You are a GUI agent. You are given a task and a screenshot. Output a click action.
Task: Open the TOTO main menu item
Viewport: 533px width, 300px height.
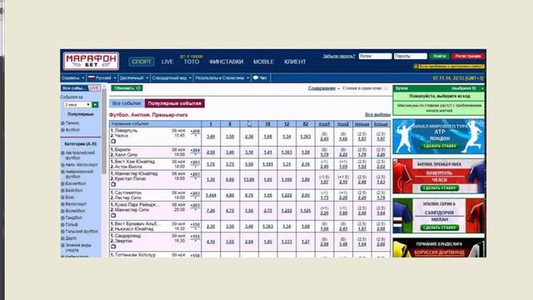(192, 62)
